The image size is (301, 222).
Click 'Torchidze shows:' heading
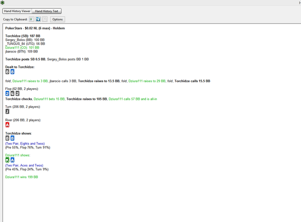tap(18, 133)
